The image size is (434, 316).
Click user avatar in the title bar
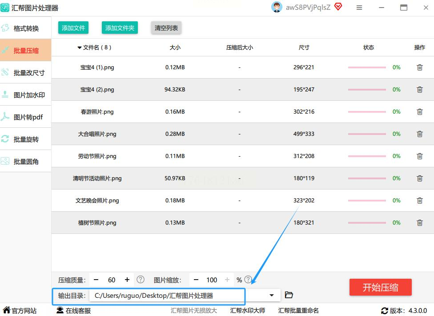point(277,7)
